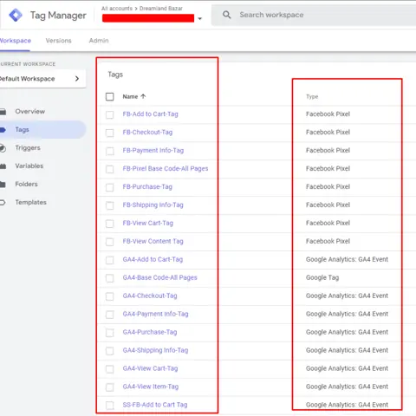
Task: Open the GA4-Checkout-Tag link
Action: [150, 296]
